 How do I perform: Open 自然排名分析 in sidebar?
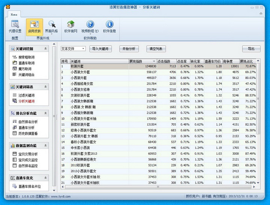coord(25,122)
